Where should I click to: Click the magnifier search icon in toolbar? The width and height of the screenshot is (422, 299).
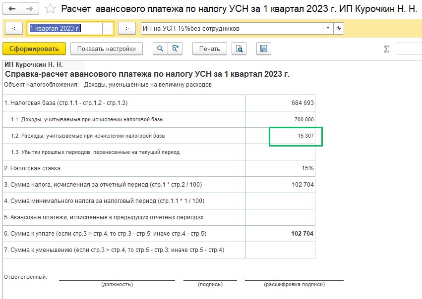[160, 49]
